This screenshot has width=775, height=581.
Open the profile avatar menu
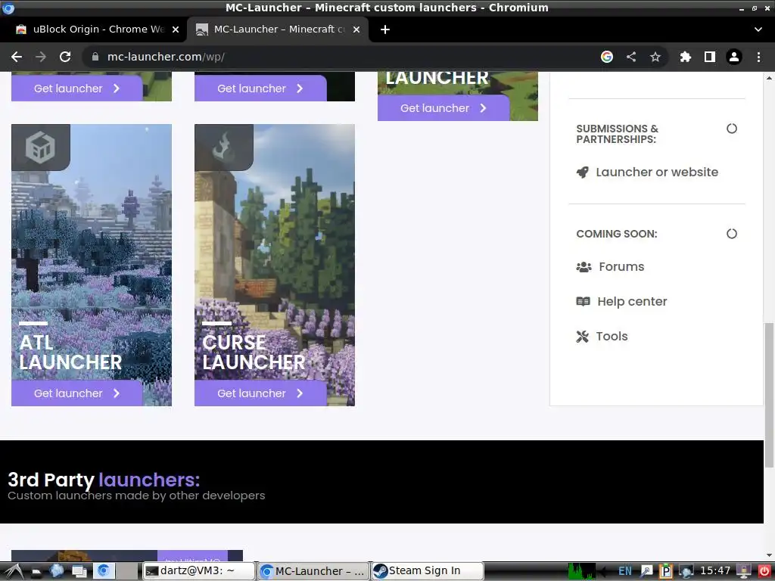pyautogui.click(x=734, y=57)
